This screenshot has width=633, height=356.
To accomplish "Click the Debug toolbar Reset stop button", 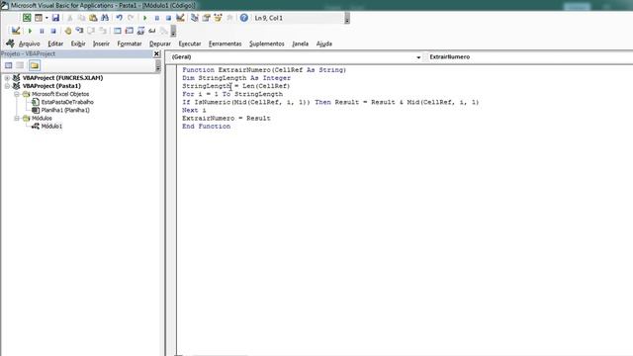I will pyautogui.click(x=52, y=31).
